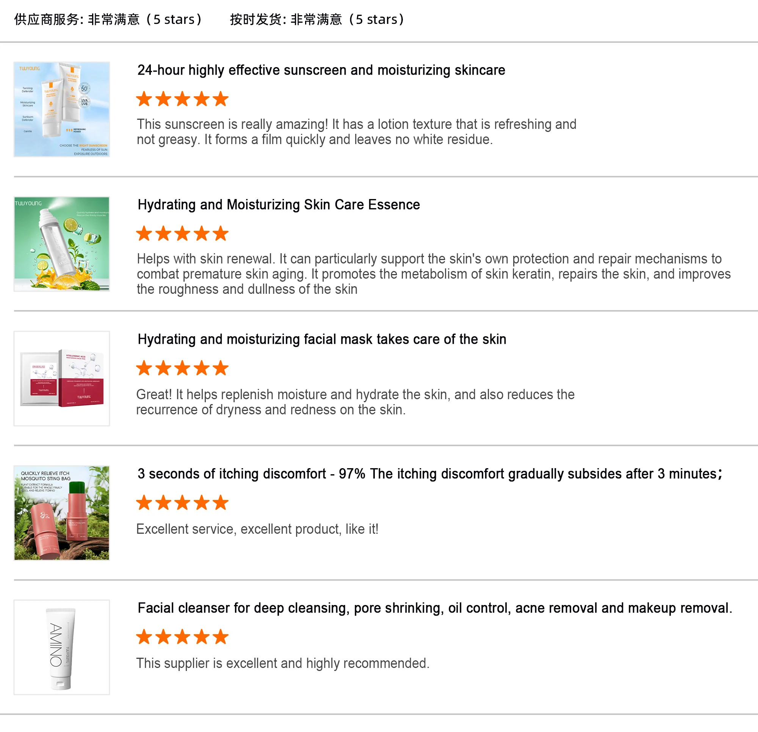
Task: Click the sunscreen review's star rating
Action: coord(183,99)
